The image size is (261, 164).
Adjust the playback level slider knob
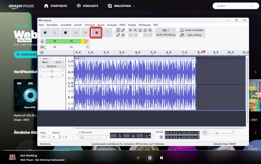[88, 47]
